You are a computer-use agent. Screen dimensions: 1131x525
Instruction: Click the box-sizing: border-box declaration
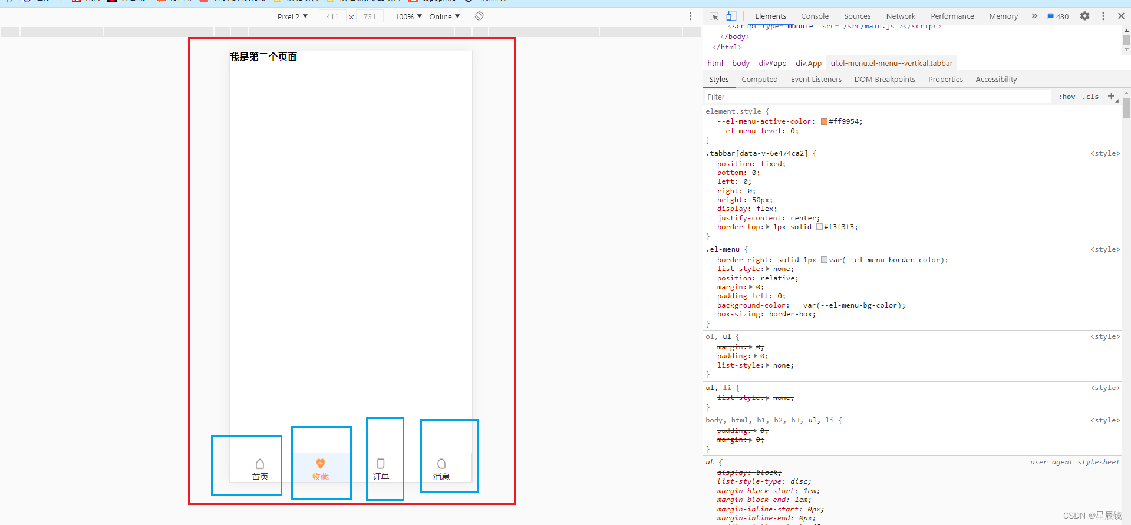point(766,315)
